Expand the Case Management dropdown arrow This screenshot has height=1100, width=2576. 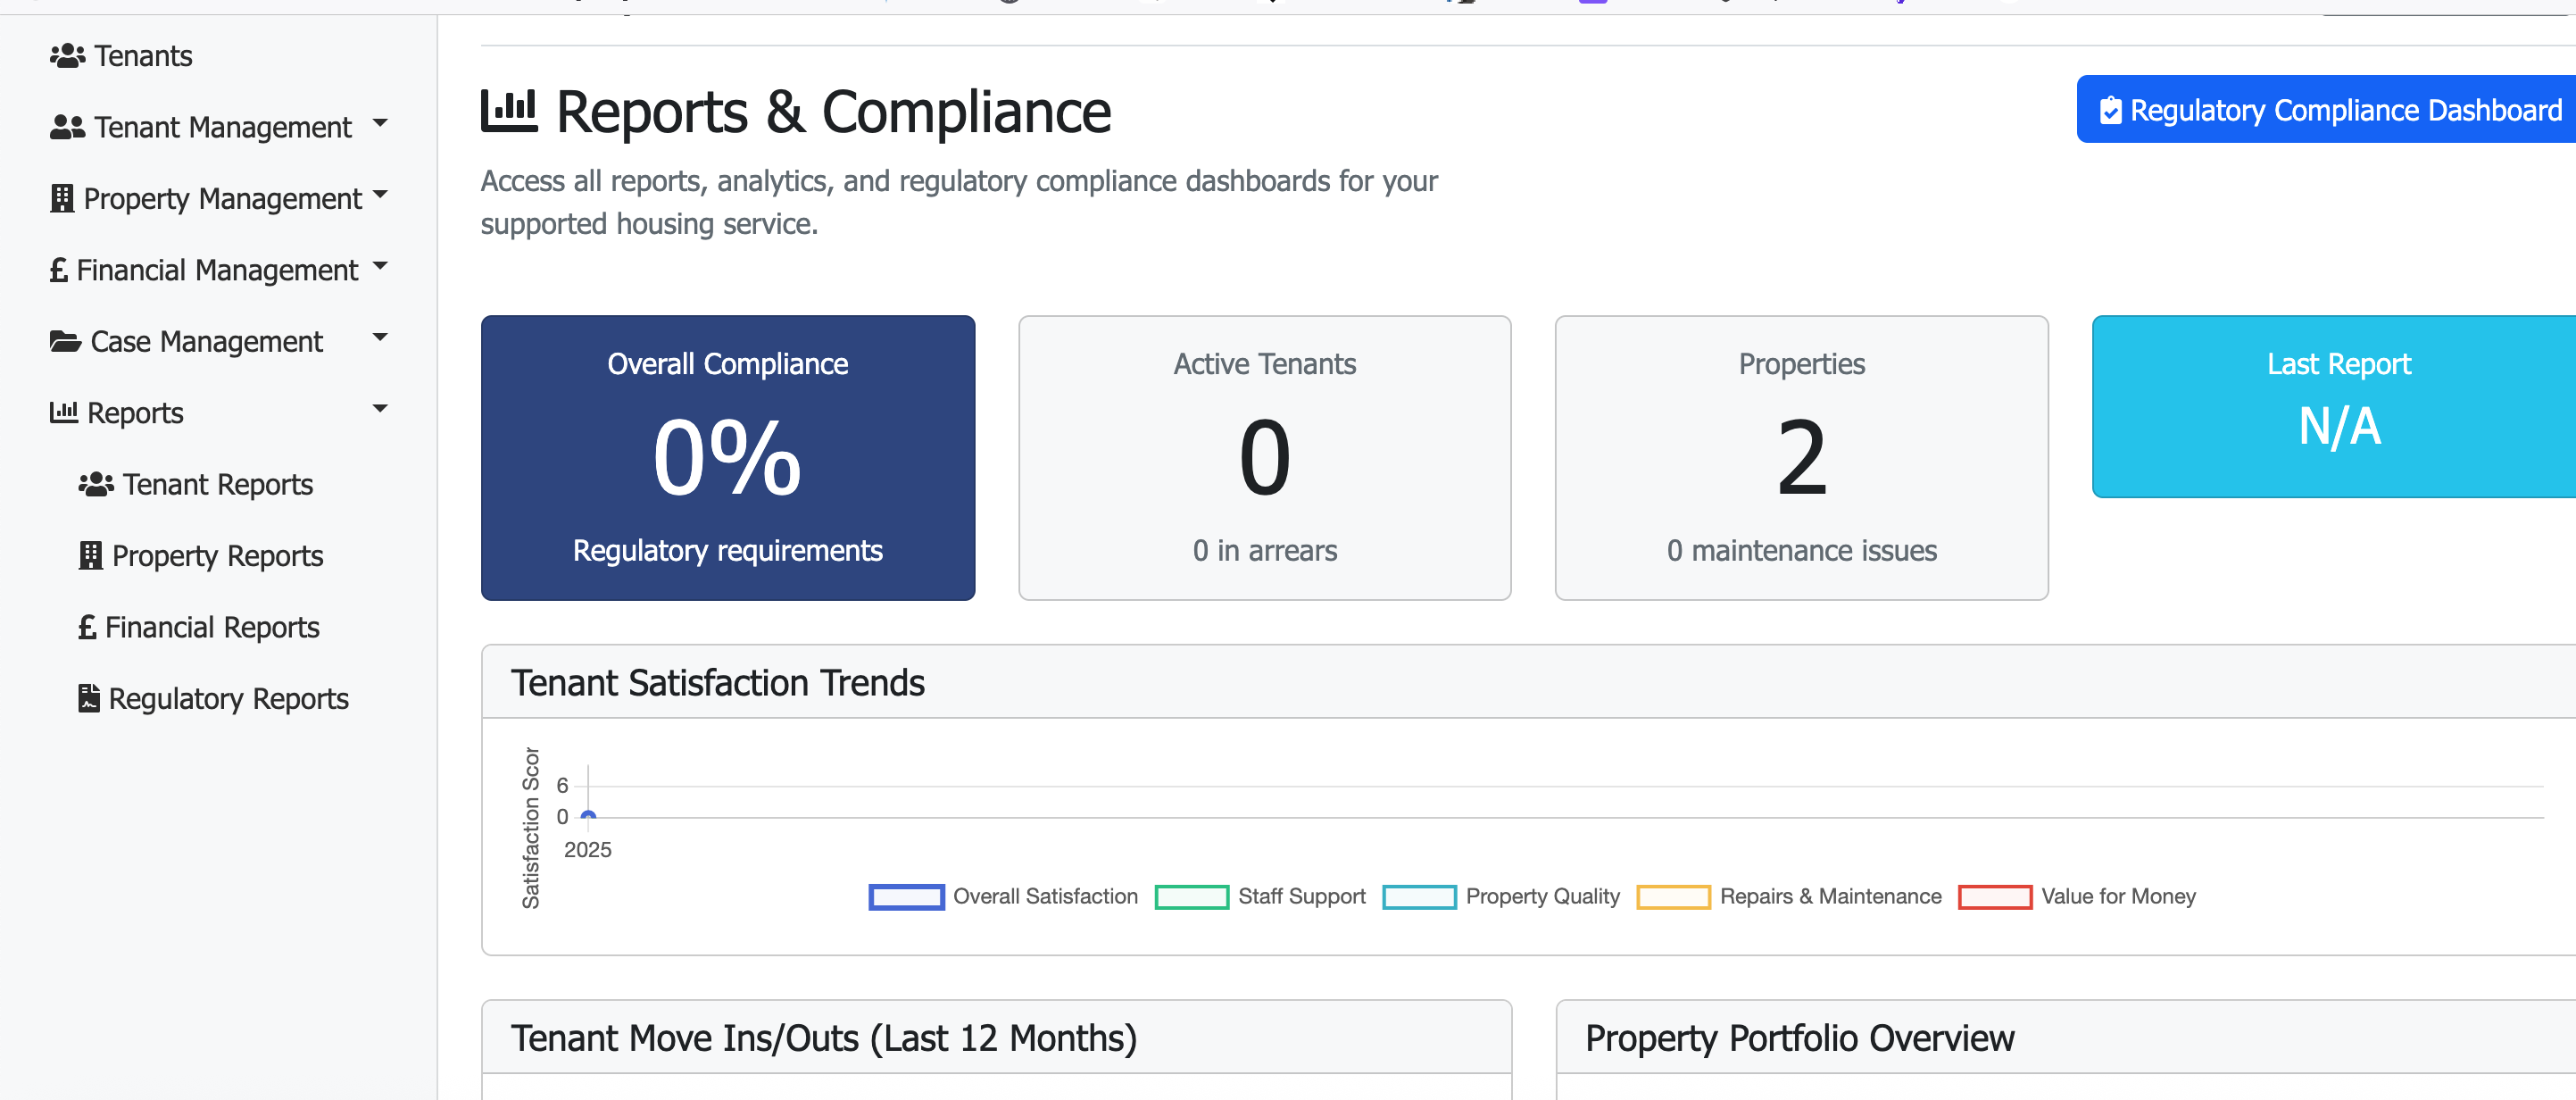(380, 337)
